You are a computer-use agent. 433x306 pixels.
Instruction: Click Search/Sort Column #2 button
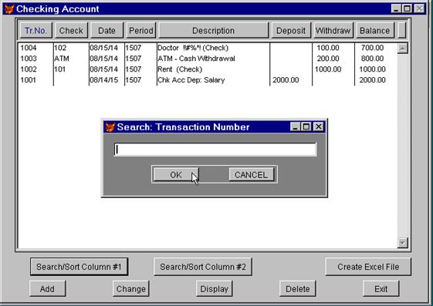pos(203,267)
